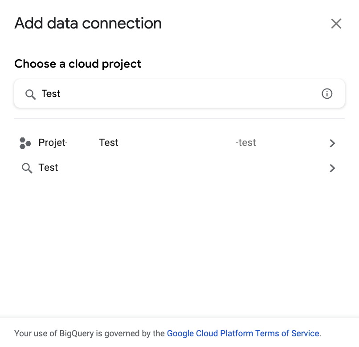Click the 'Projet' label in first result

point(52,143)
